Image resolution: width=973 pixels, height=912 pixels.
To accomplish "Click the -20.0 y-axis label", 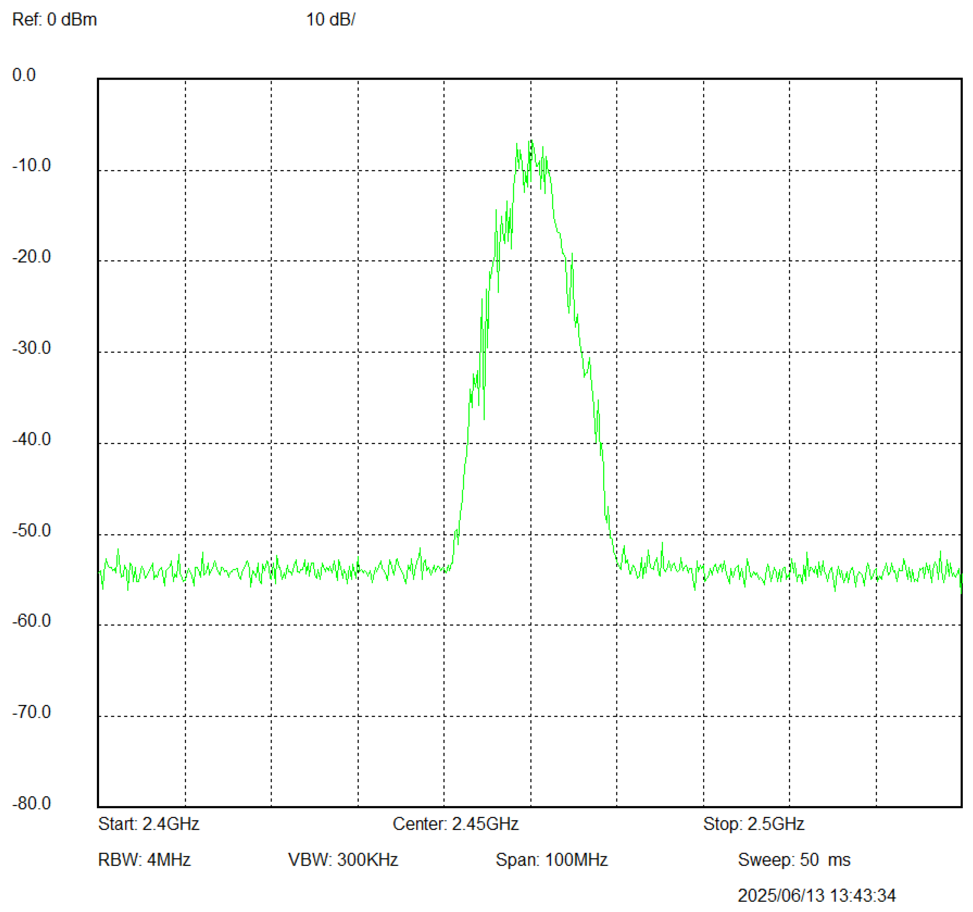I will pos(31,256).
